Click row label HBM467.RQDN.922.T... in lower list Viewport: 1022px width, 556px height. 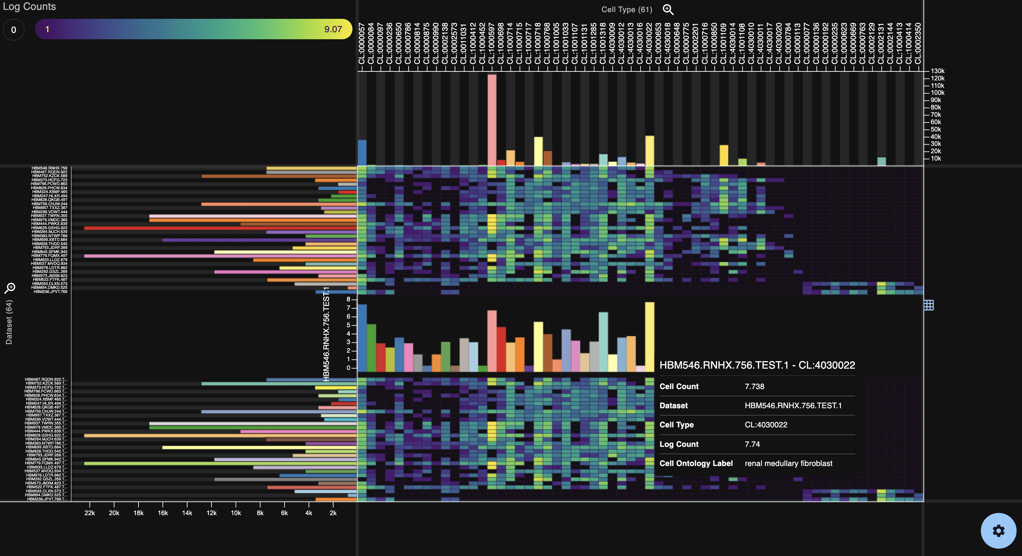tap(46, 379)
